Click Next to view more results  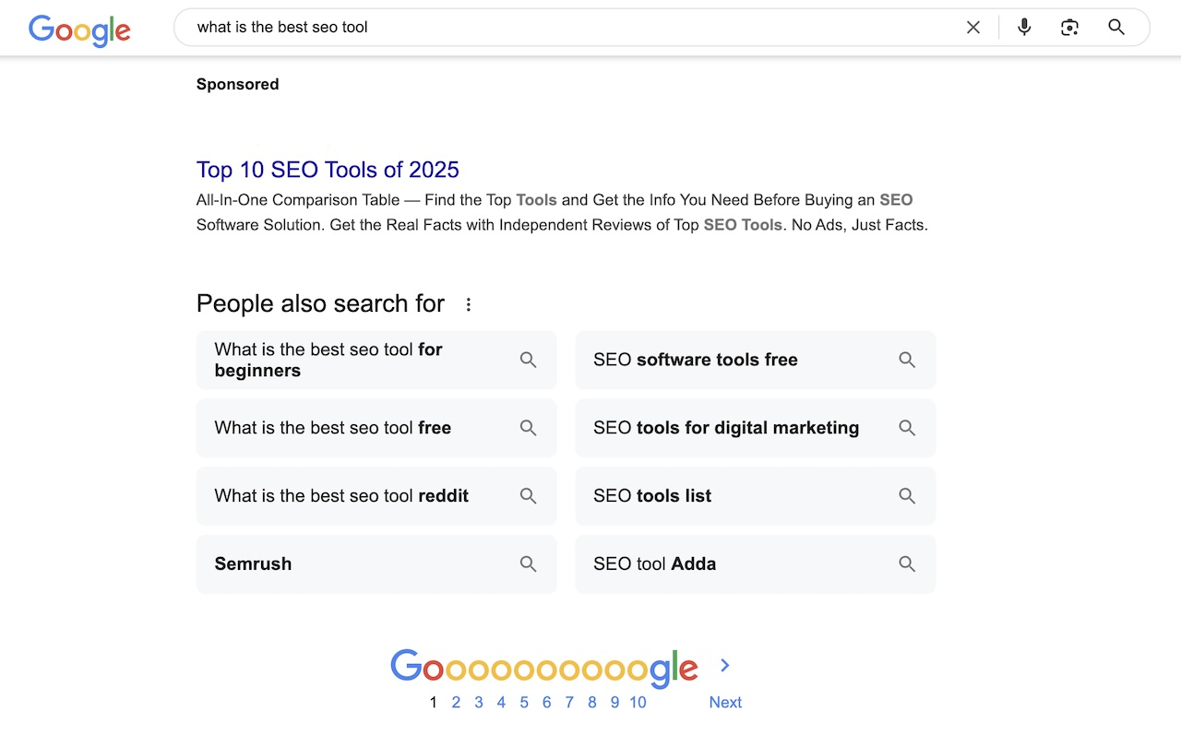[724, 702]
